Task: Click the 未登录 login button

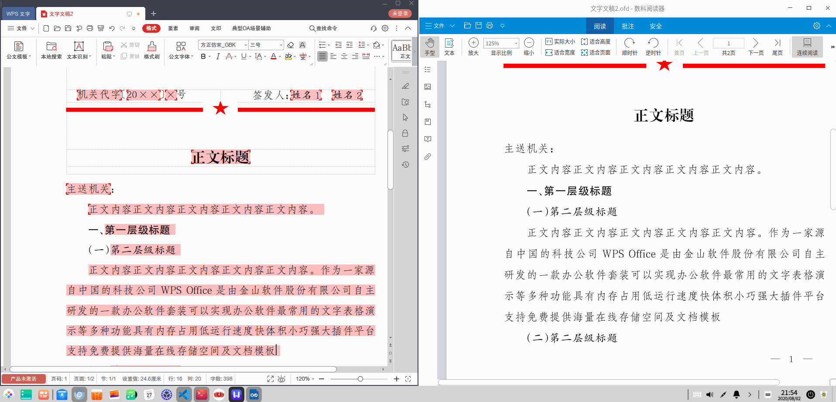Action: (399, 14)
